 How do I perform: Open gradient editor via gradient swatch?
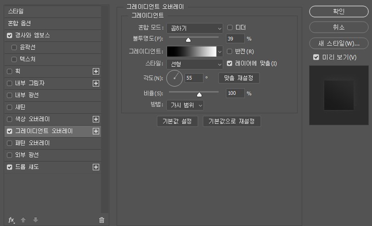click(x=192, y=52)
